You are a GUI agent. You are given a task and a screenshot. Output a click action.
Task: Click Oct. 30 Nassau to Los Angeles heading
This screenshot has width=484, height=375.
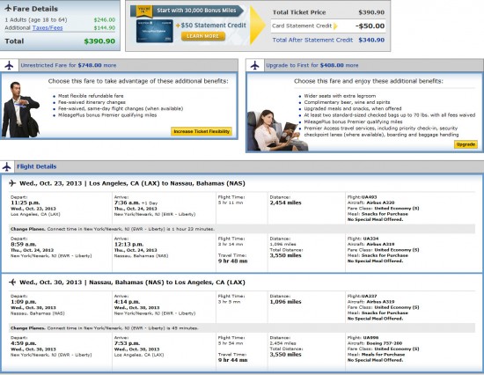coord(132,282)
